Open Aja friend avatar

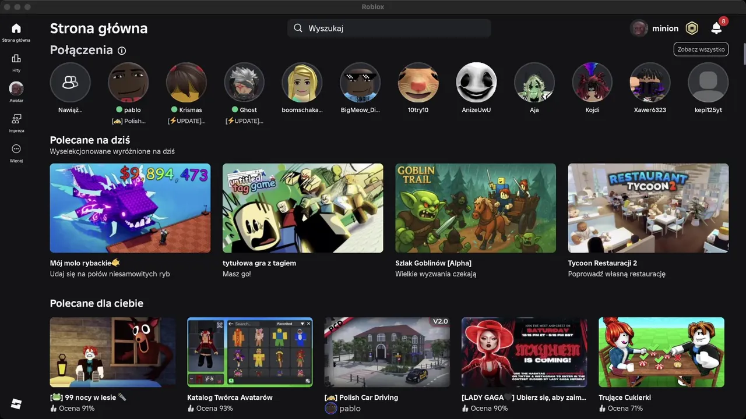pyautogui.click(x=534, y=83)
